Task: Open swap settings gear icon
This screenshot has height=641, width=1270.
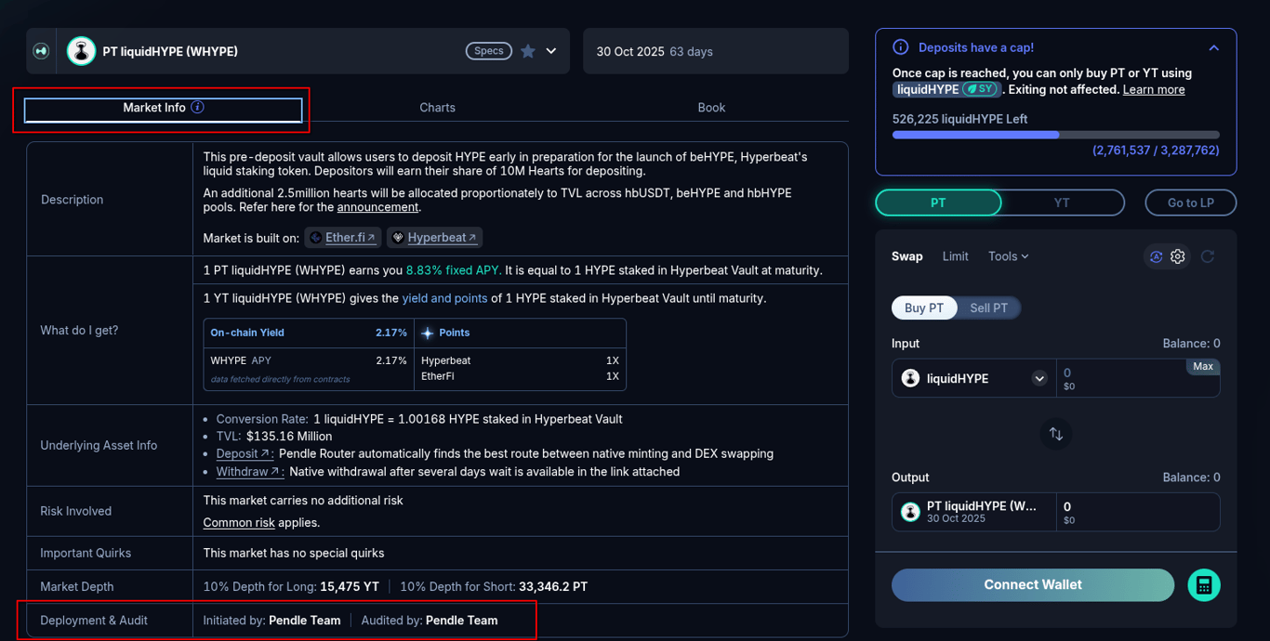Action: coord(1178,256)
